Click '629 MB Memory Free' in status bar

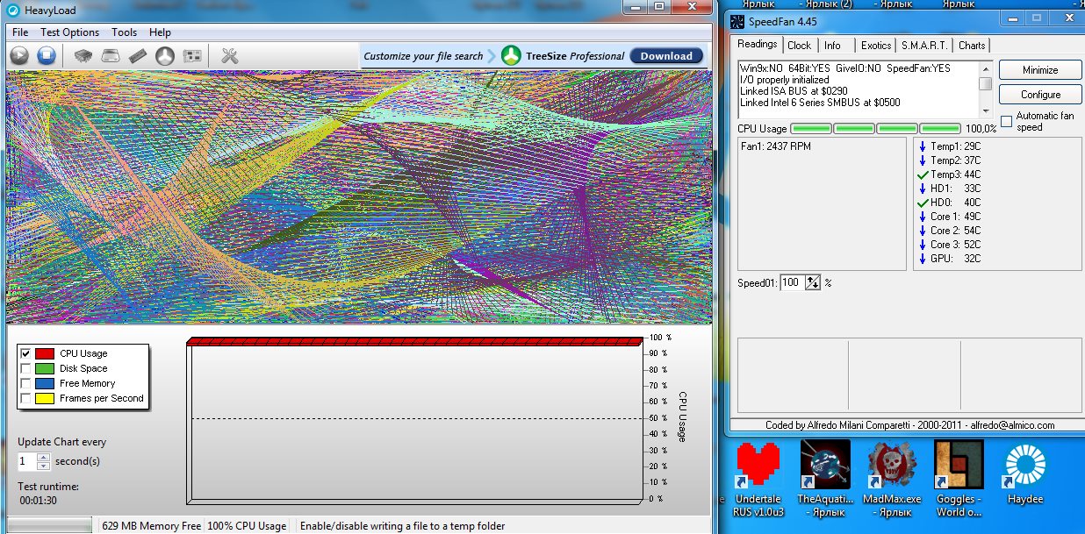tap(151, 526)
